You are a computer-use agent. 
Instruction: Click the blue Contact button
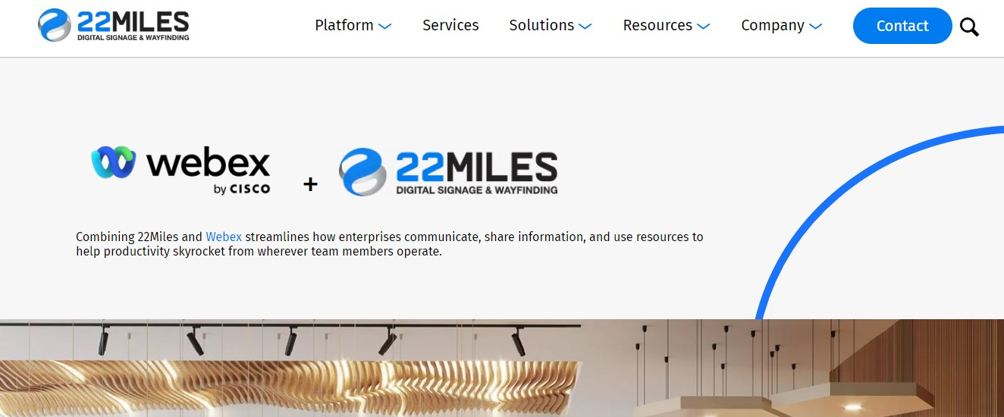(x=902, y=26)
